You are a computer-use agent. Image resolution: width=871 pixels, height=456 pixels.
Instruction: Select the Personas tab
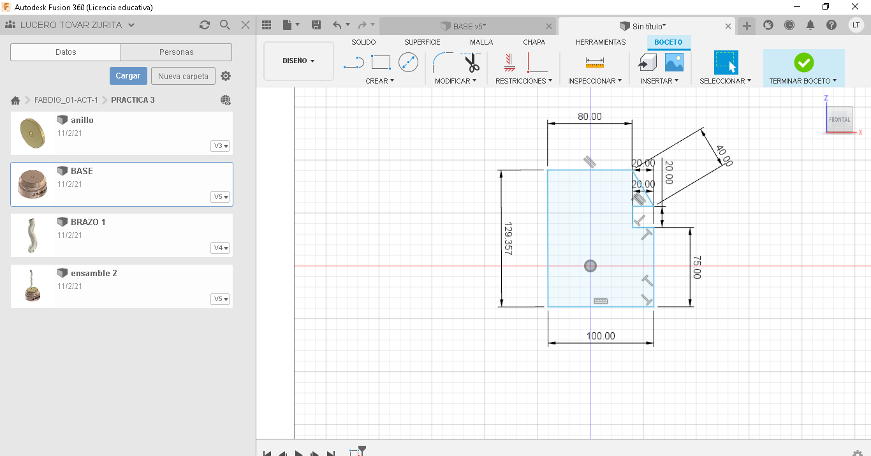(176, 52)
